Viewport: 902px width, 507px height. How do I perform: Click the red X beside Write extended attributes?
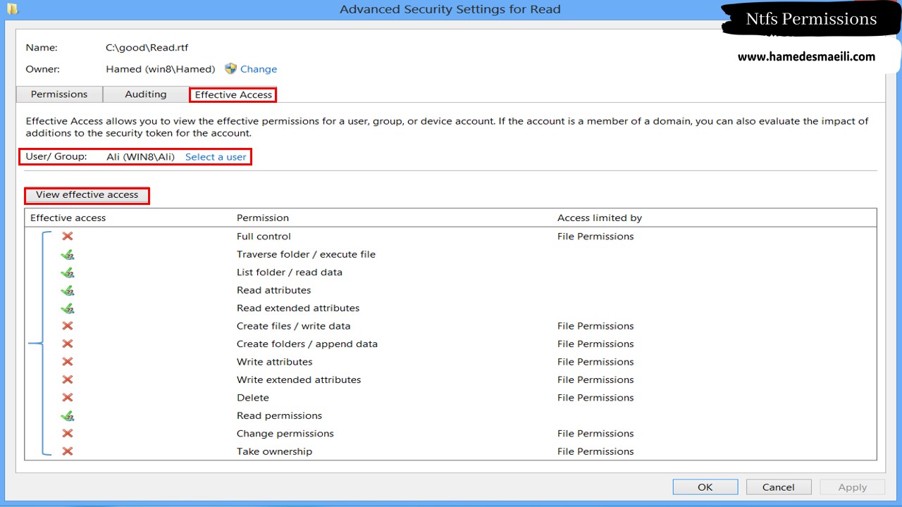tap(68, 380)
